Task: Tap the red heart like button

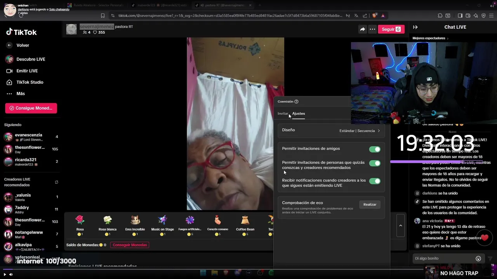Action: pos(484,238)
